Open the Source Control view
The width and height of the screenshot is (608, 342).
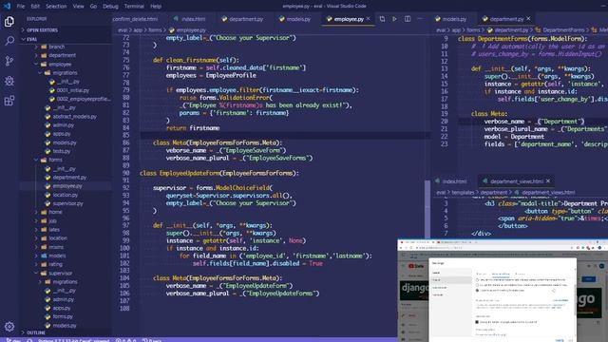tap(9, 61)
